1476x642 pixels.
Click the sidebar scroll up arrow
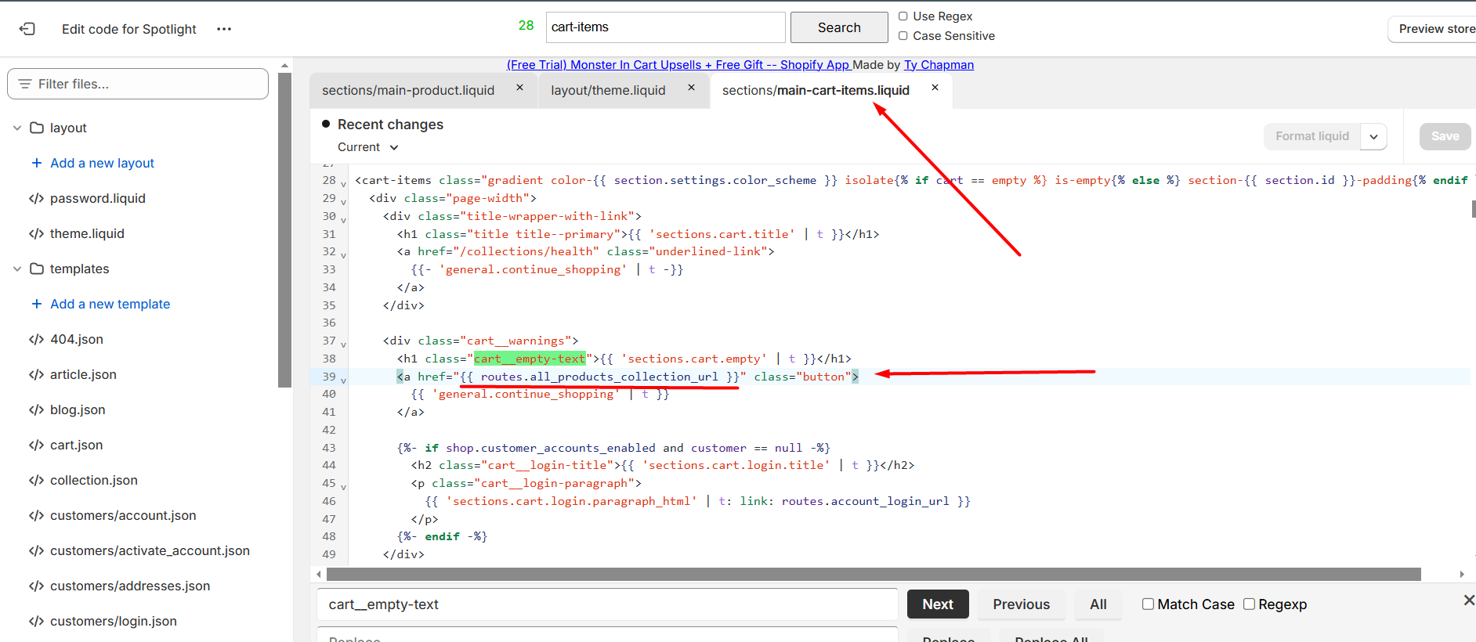pyautogui.click(x=284, y=66)
